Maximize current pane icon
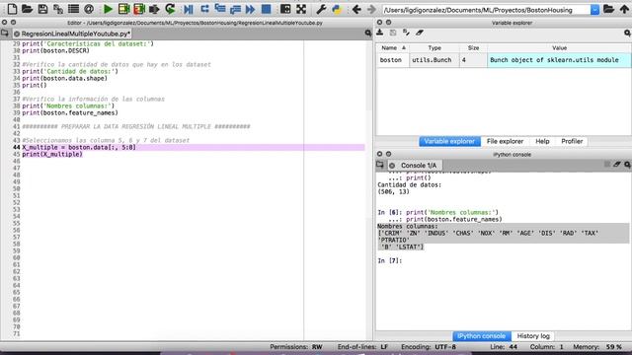The height and width of the screenshot is (355, 632). point(285,9)
